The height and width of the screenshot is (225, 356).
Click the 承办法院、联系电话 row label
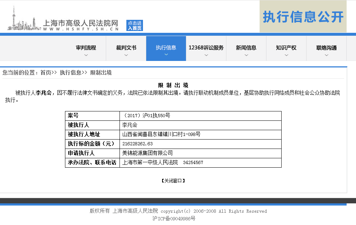click(x=92, y=162)
